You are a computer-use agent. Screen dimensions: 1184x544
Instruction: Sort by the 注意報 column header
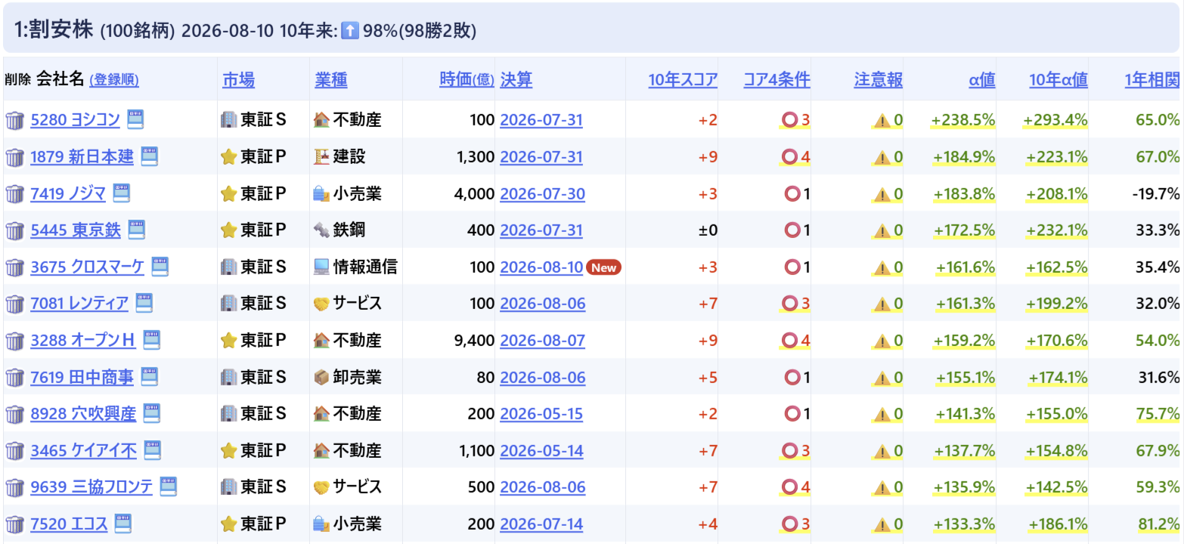(879, 80)
